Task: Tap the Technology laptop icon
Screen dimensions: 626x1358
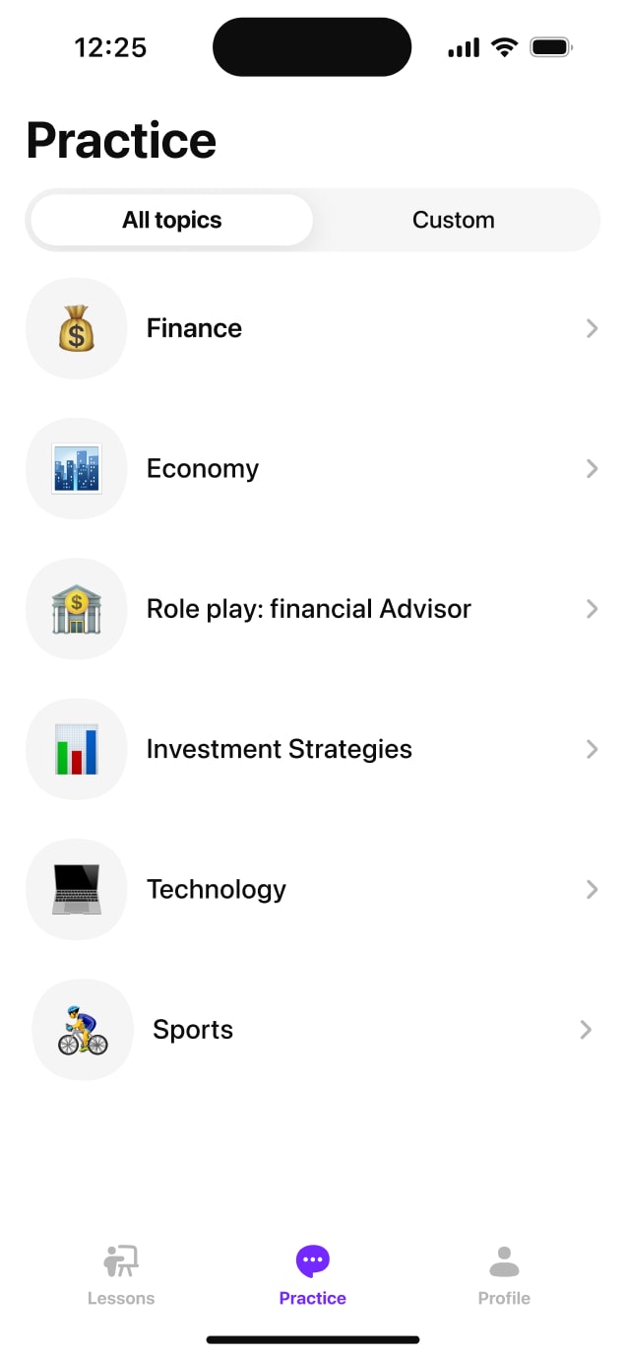Action: [76, 889]
